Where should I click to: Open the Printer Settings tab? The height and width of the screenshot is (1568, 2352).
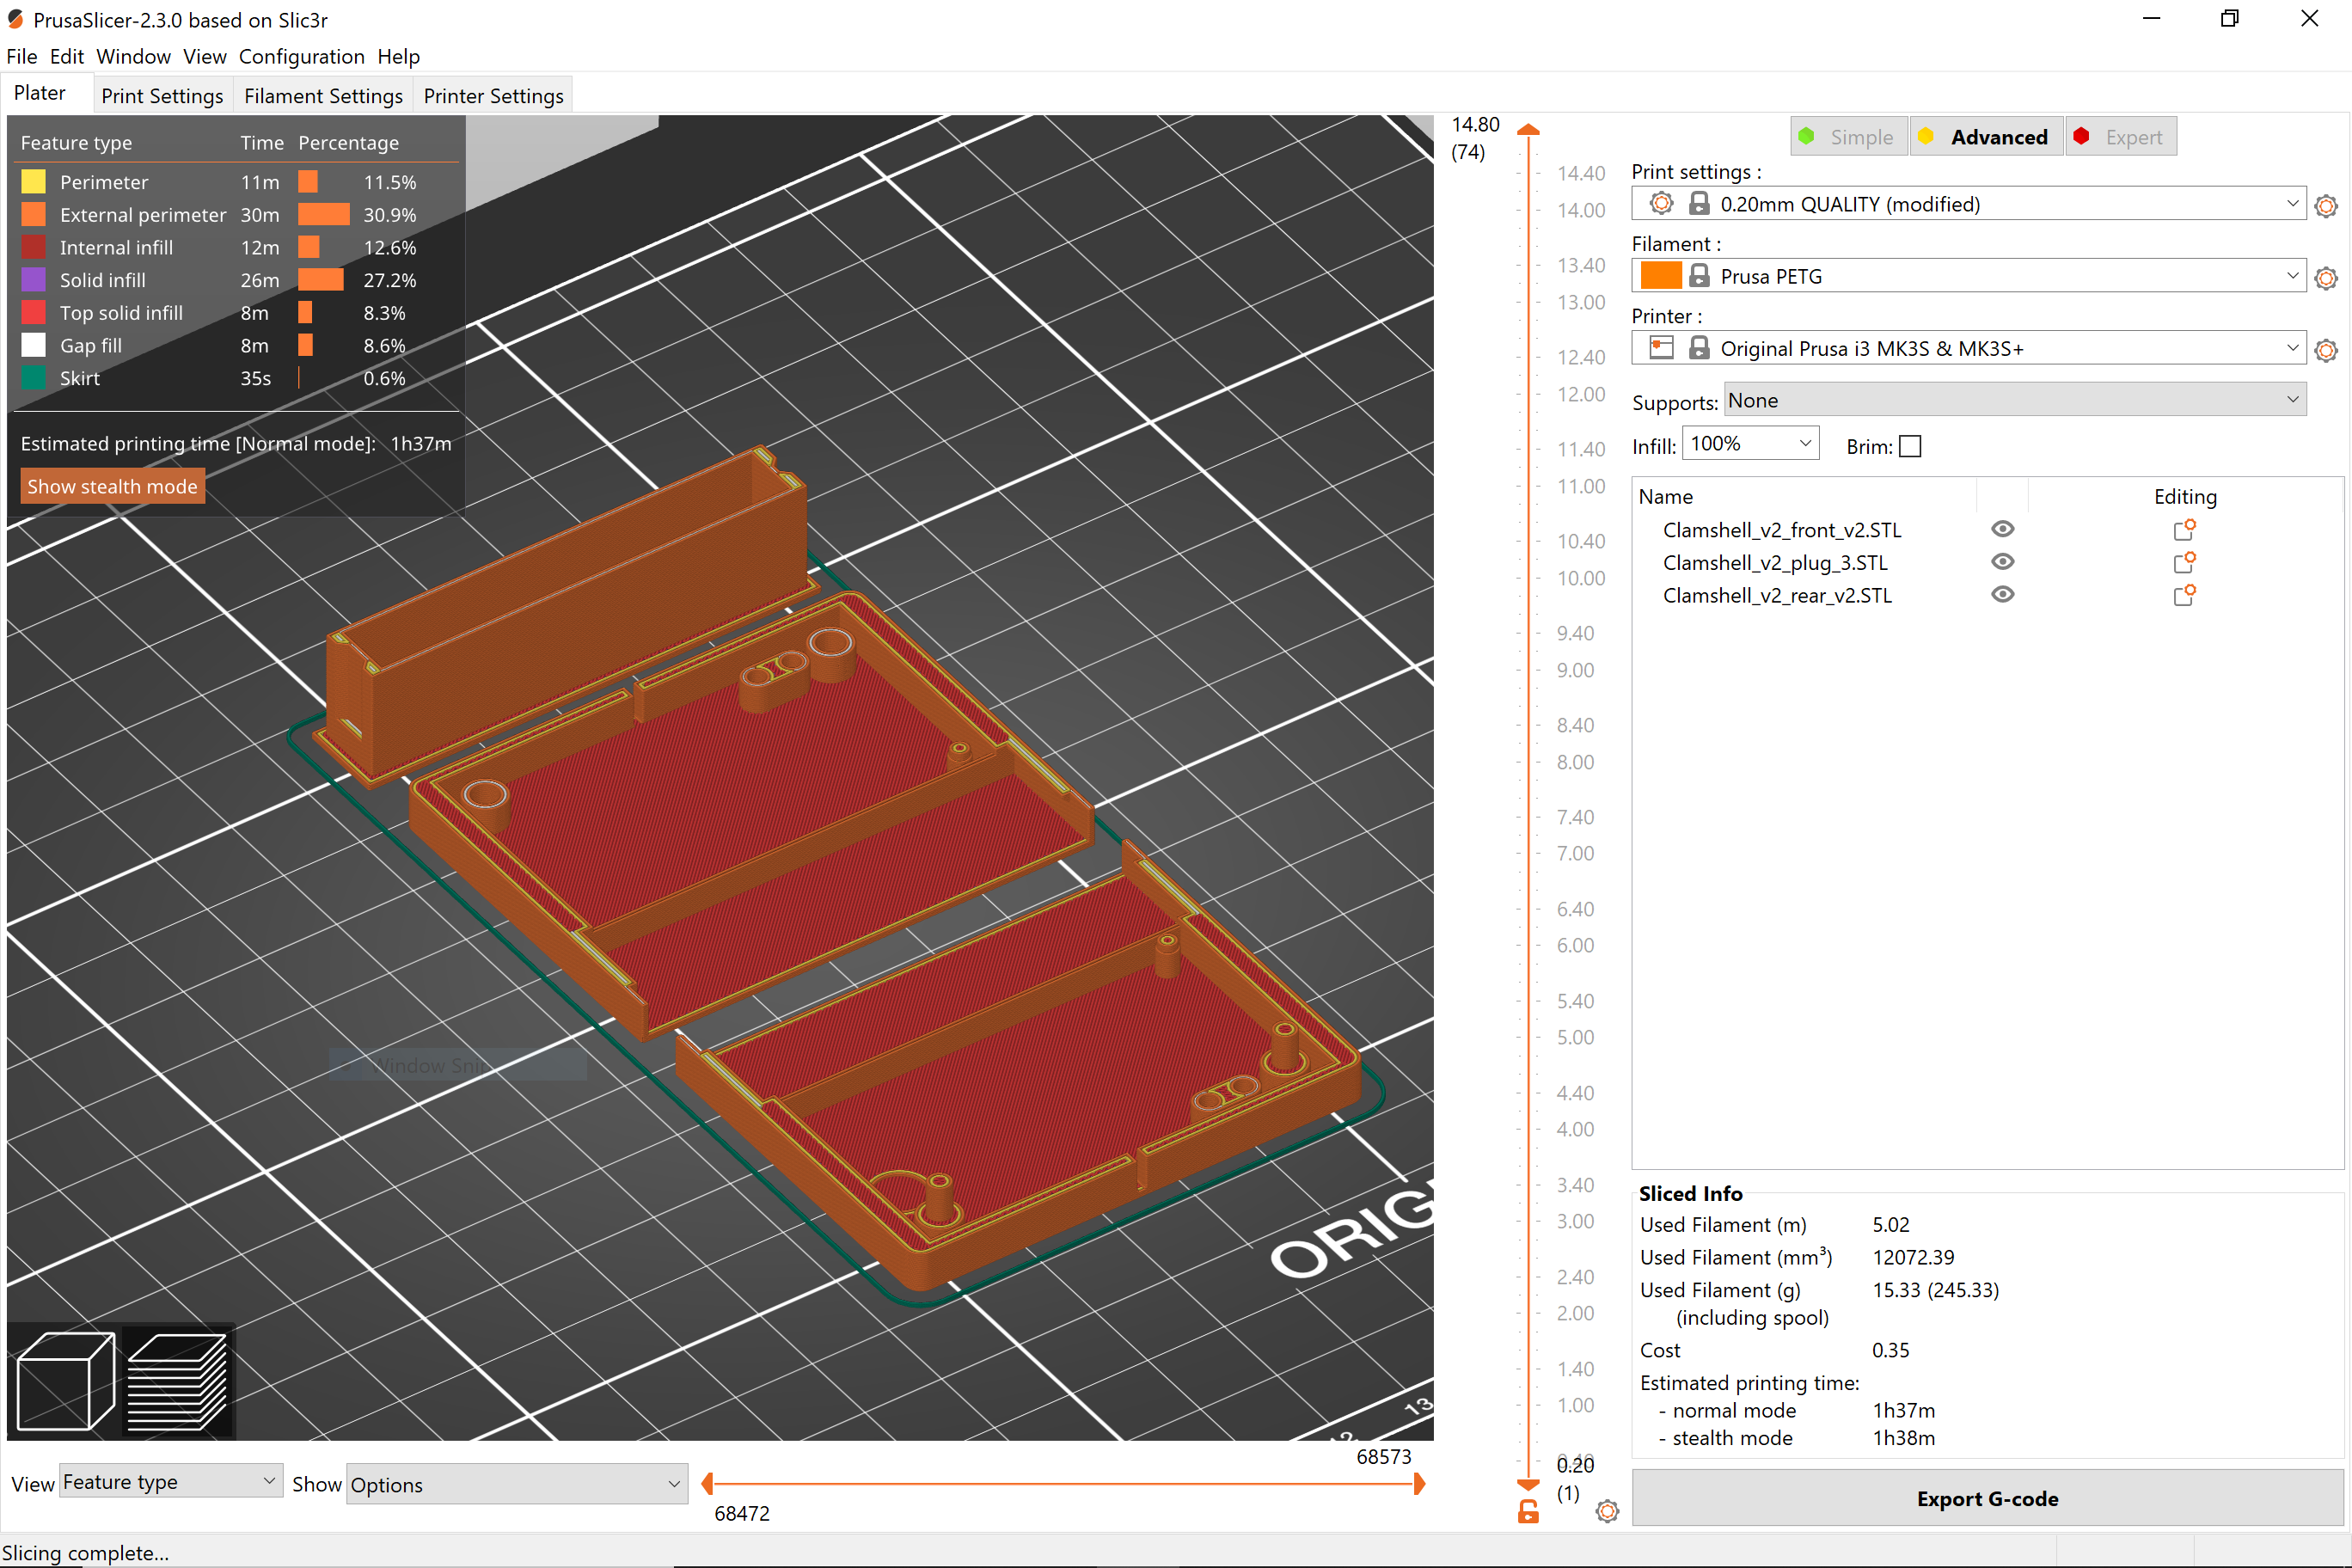tap(492, 95)
